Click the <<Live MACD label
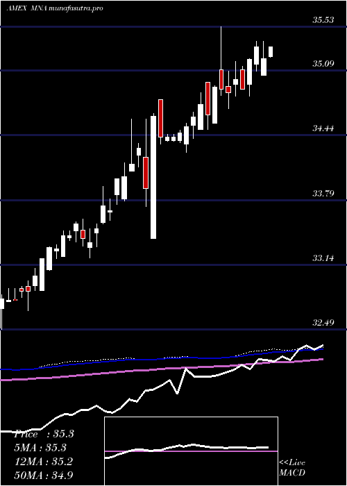Image resolution: width=347 pixels, height=486 pixels. pos(292,468)
